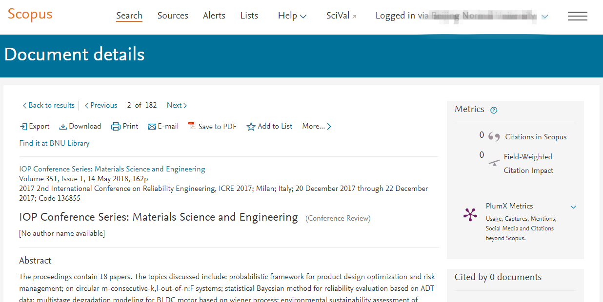This screenshot has height=302, width=603.
Task: Click the SciVal external link arrow
Action: (354, 17)
